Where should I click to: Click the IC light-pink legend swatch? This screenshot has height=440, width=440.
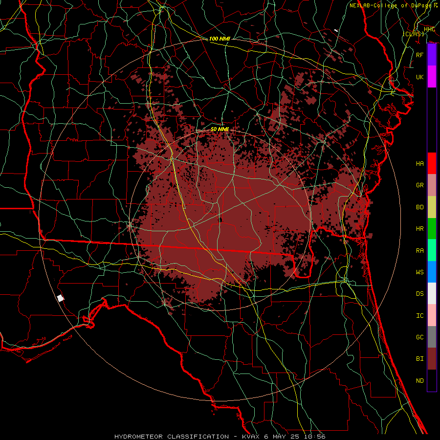click(432, 315)
